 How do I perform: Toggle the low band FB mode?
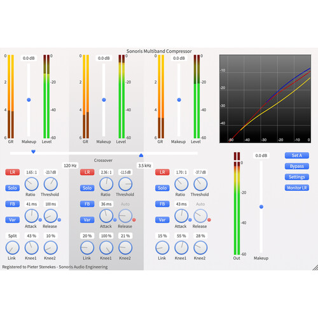13,204
